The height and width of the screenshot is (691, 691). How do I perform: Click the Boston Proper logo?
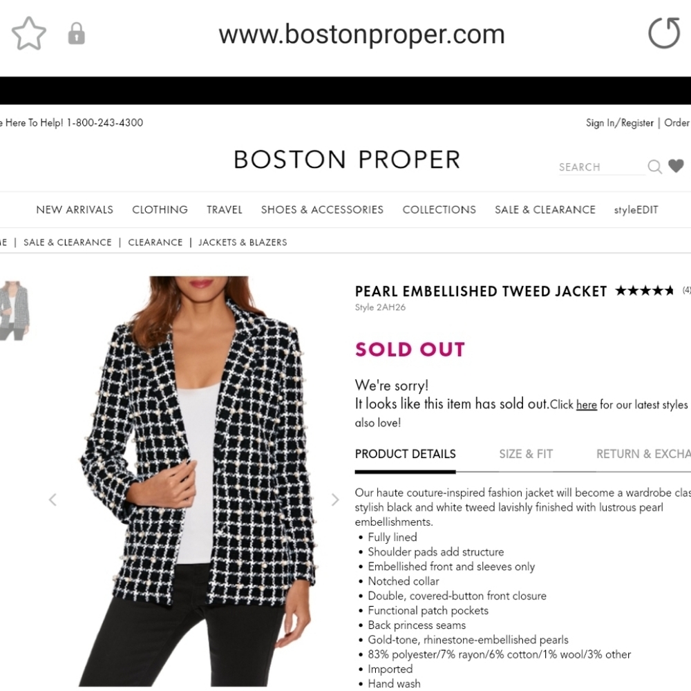(347, 159)
